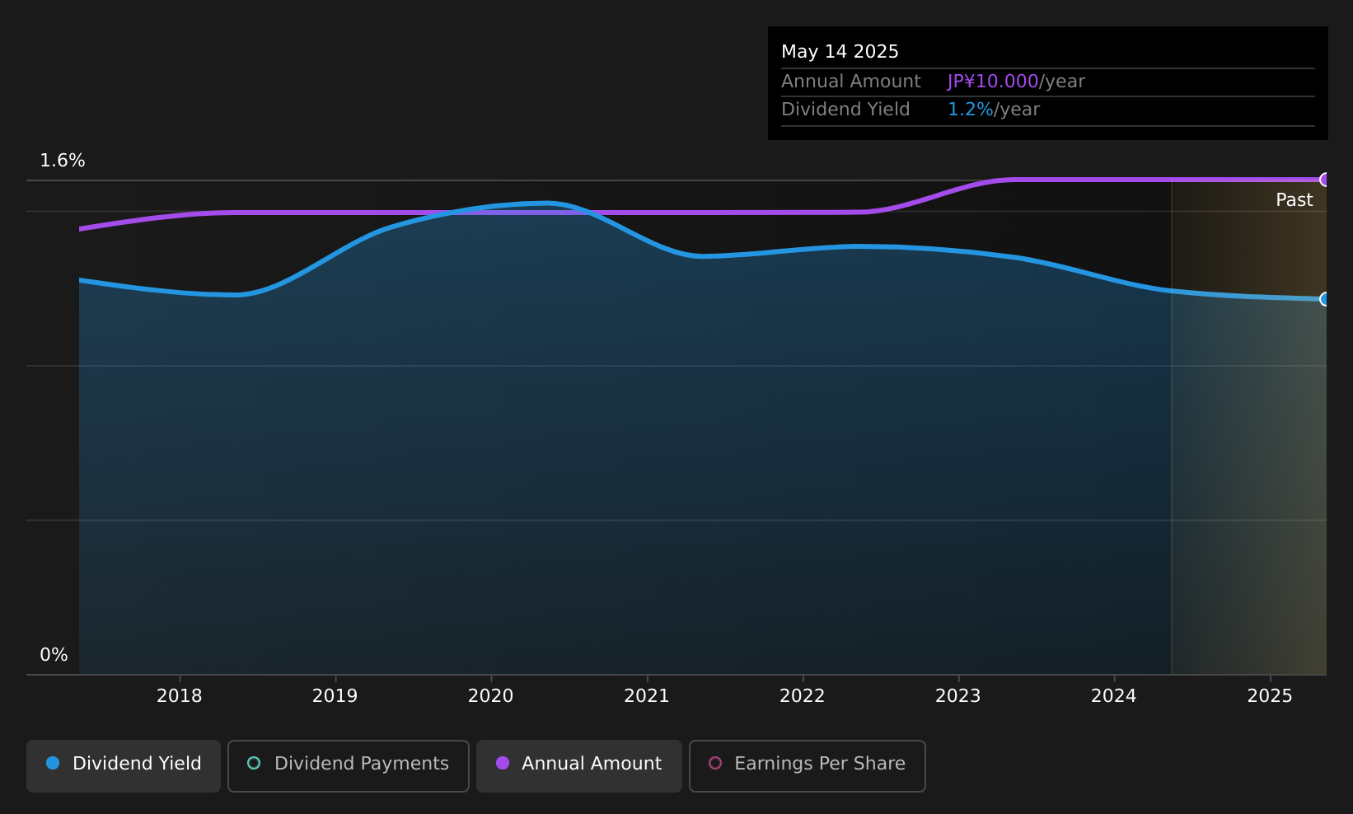Screen dimensions: 1353x814
Task: Click the 2023 x-axis label
Action: (958, 696)
